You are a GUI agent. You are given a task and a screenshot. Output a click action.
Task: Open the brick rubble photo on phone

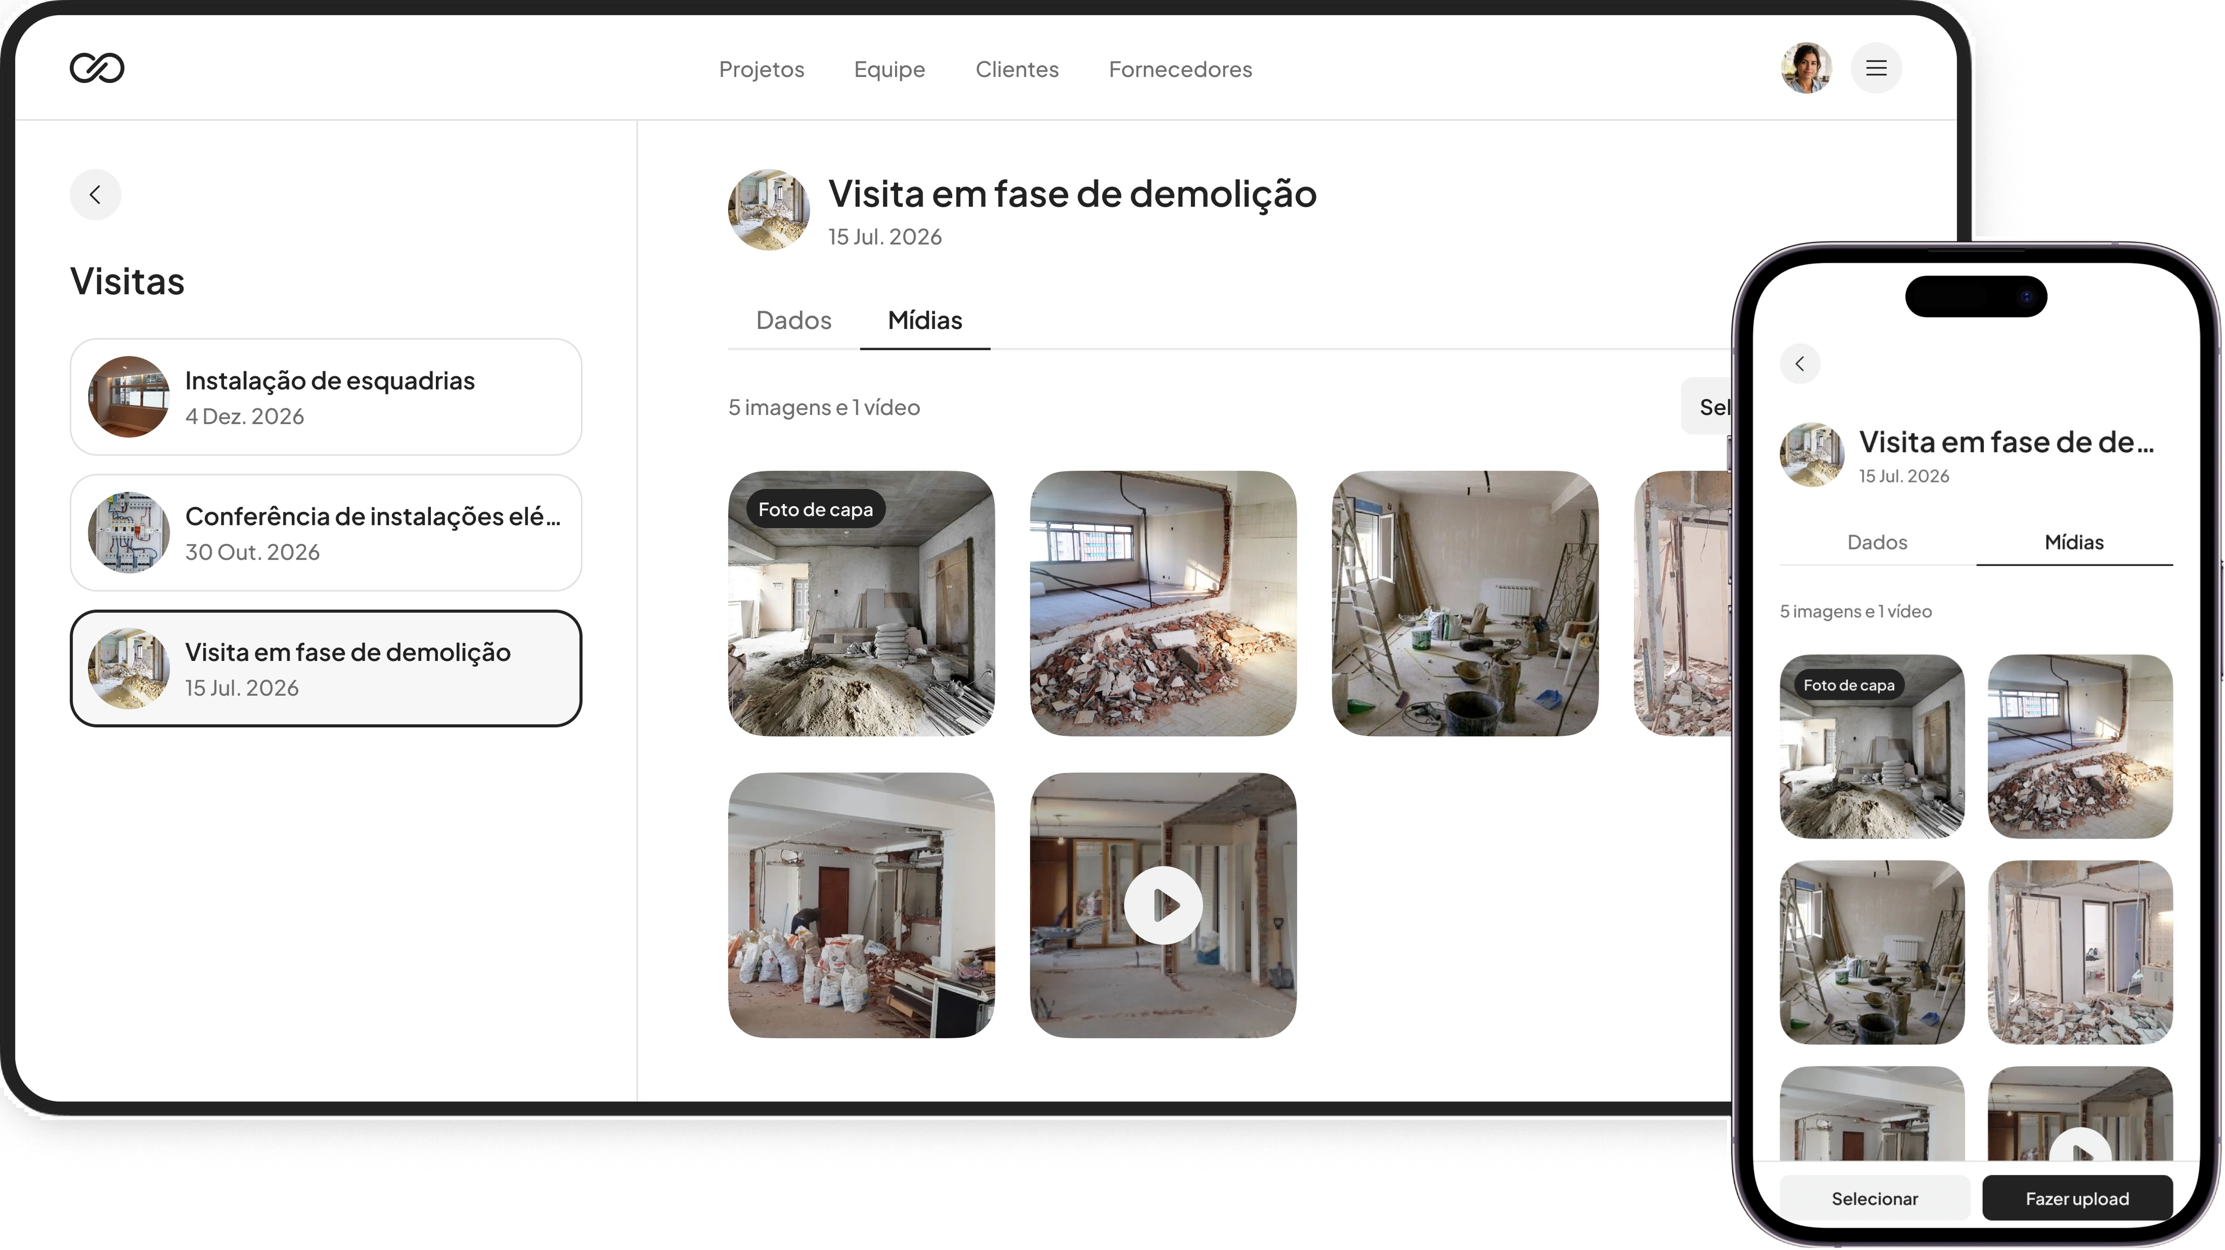pos(2080,747)
